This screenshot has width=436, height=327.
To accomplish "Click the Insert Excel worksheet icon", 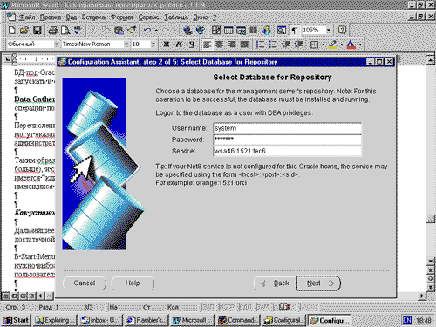I will (241, 30).
